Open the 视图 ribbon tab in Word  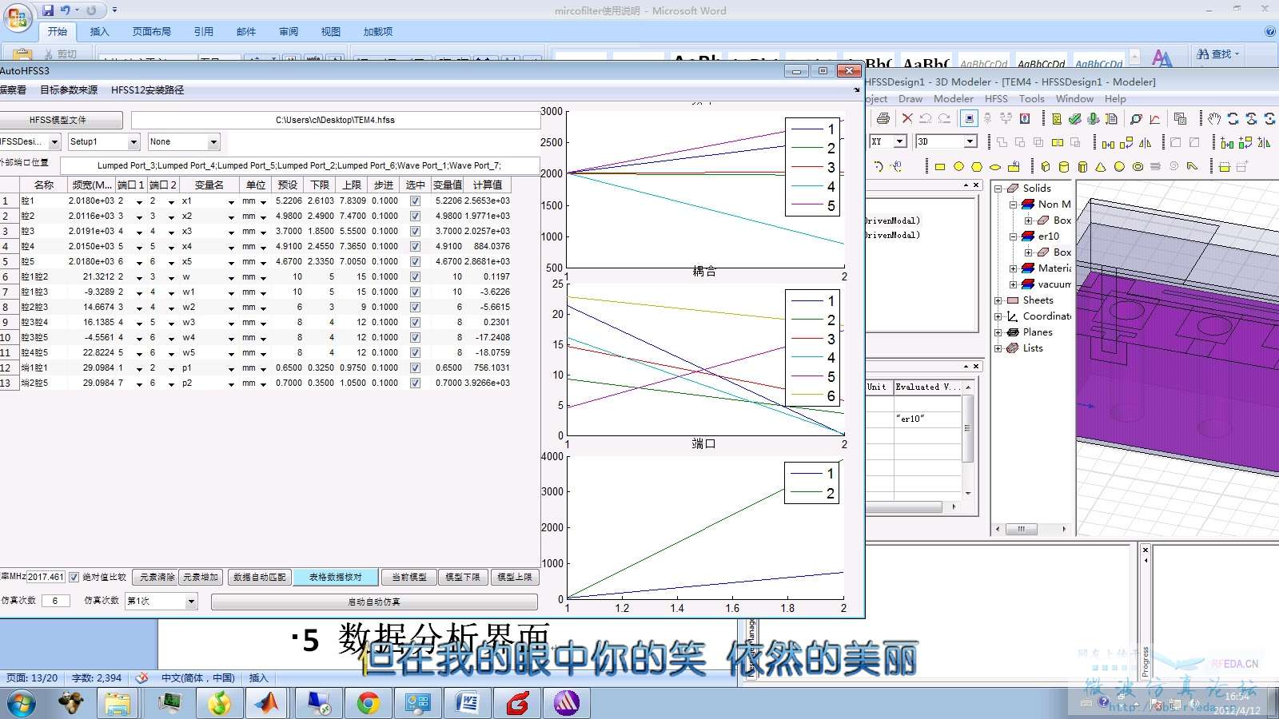331,32
